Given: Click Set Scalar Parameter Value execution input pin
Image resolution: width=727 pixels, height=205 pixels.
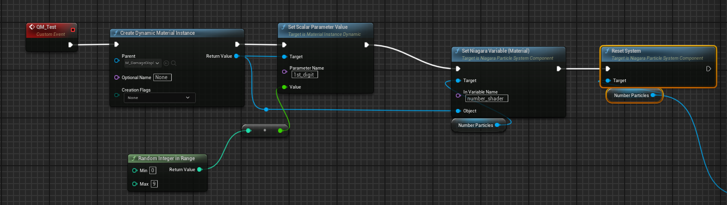Looking at the screenshot, I should [x=285, y=45].
